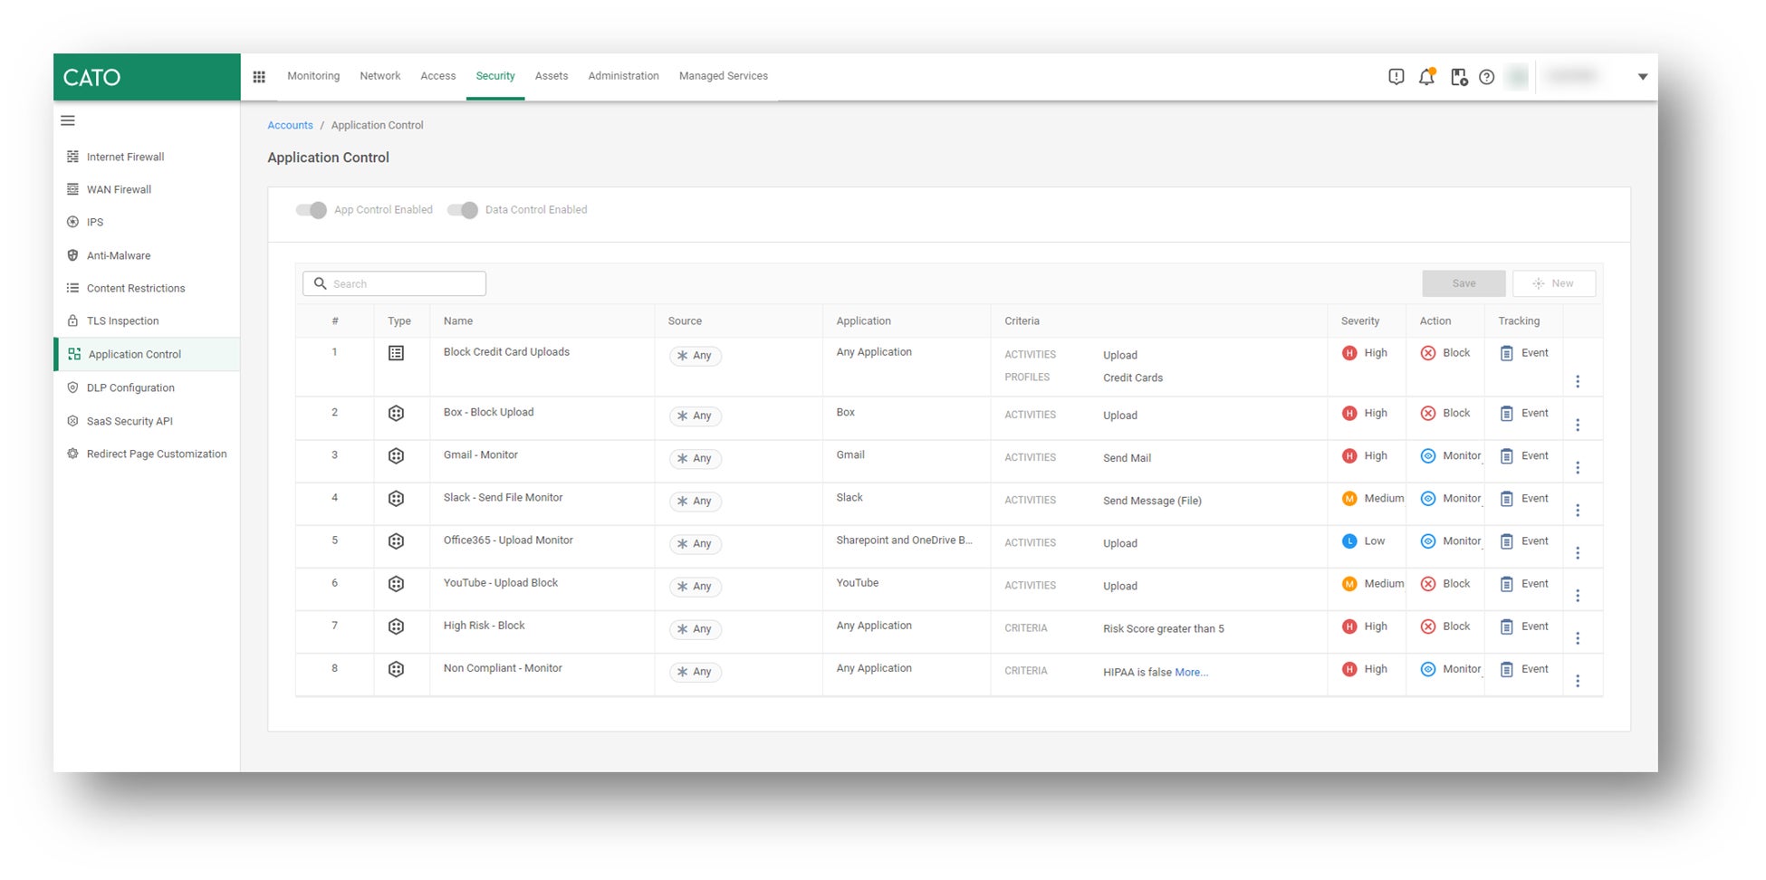Click the "Credit Cards" profile text
Screen dimensions: 1766x880
tap(1133, 378)
